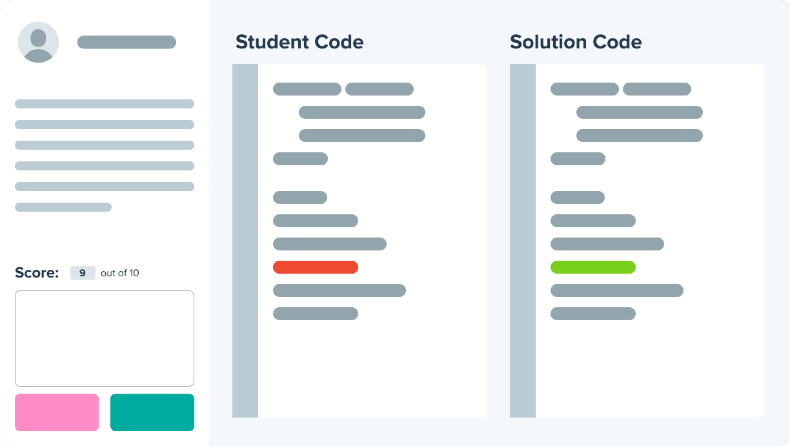The height and width of the screenshot is (446, 790).
Task: Click the first indented line in Student Code
Action: (362, 112)
